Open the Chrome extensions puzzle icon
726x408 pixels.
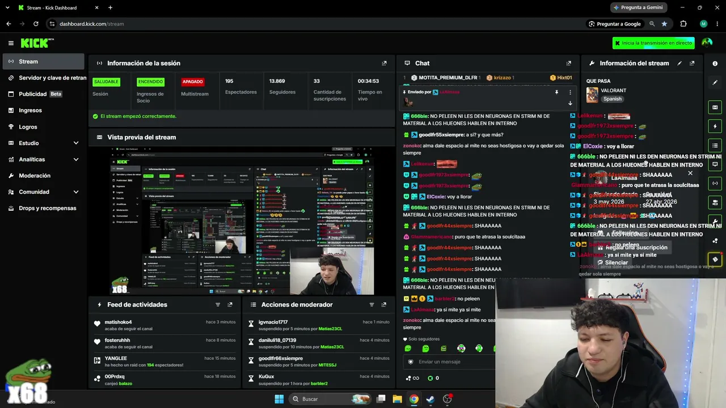[x=683, y=24]
